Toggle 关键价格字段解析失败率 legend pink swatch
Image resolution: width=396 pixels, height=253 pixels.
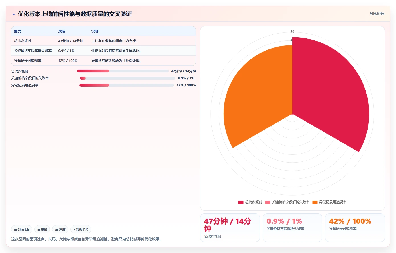[268, 202]
